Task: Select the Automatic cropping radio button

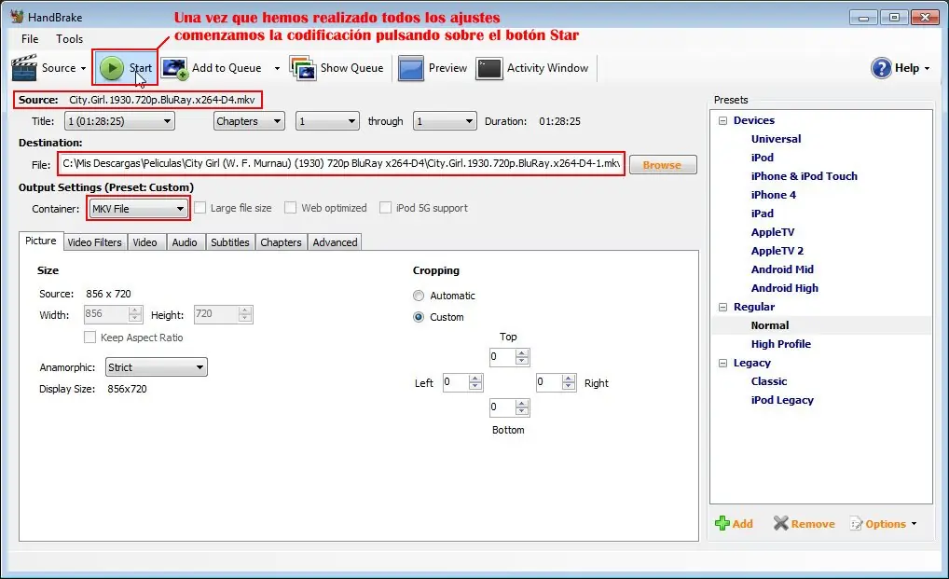Action: coord(419,296)
